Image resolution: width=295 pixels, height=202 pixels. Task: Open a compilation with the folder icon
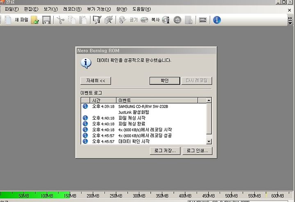(35, 20)
